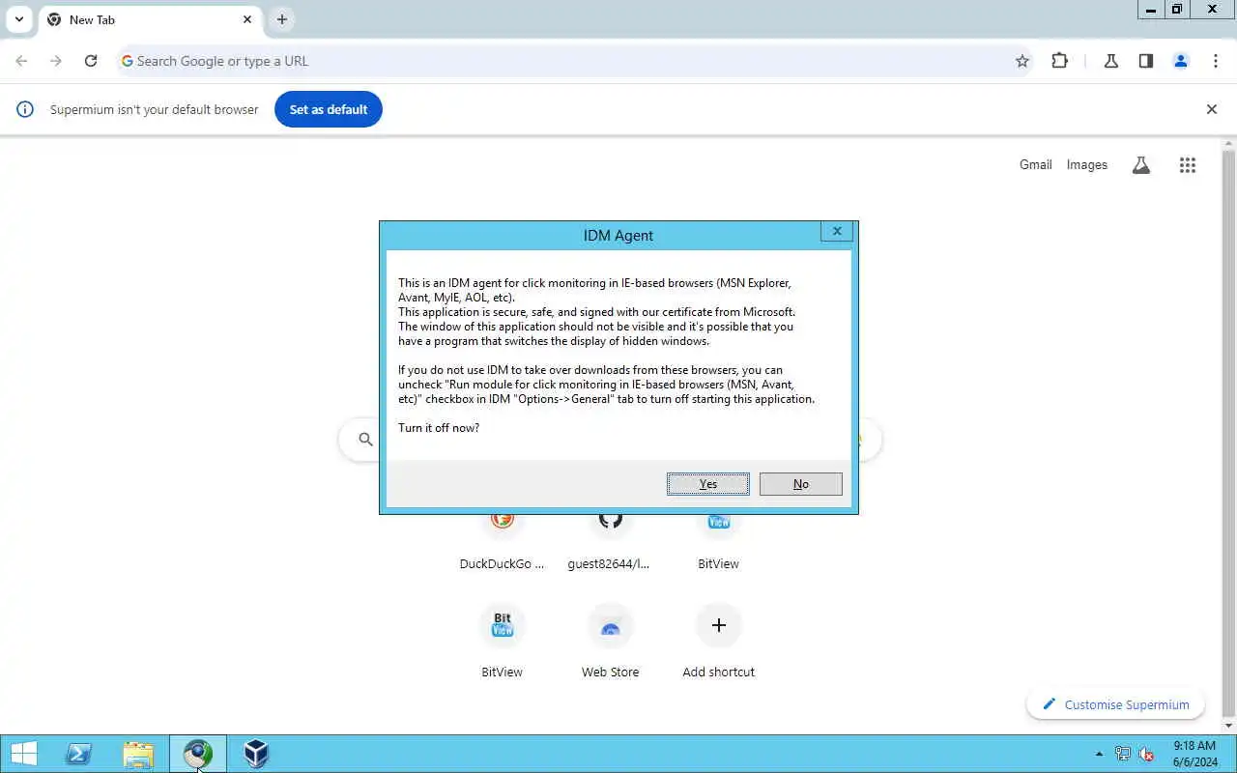Viewport: 1237px width, 773px height.
Task: Open the Windows Start button
Action: pyautogui.click(x=23, y=754)
